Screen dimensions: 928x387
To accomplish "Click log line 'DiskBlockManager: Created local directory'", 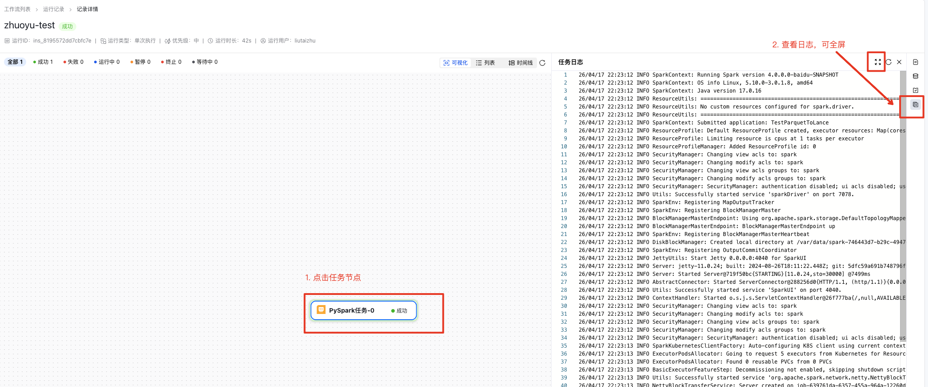I will [742, 242].
